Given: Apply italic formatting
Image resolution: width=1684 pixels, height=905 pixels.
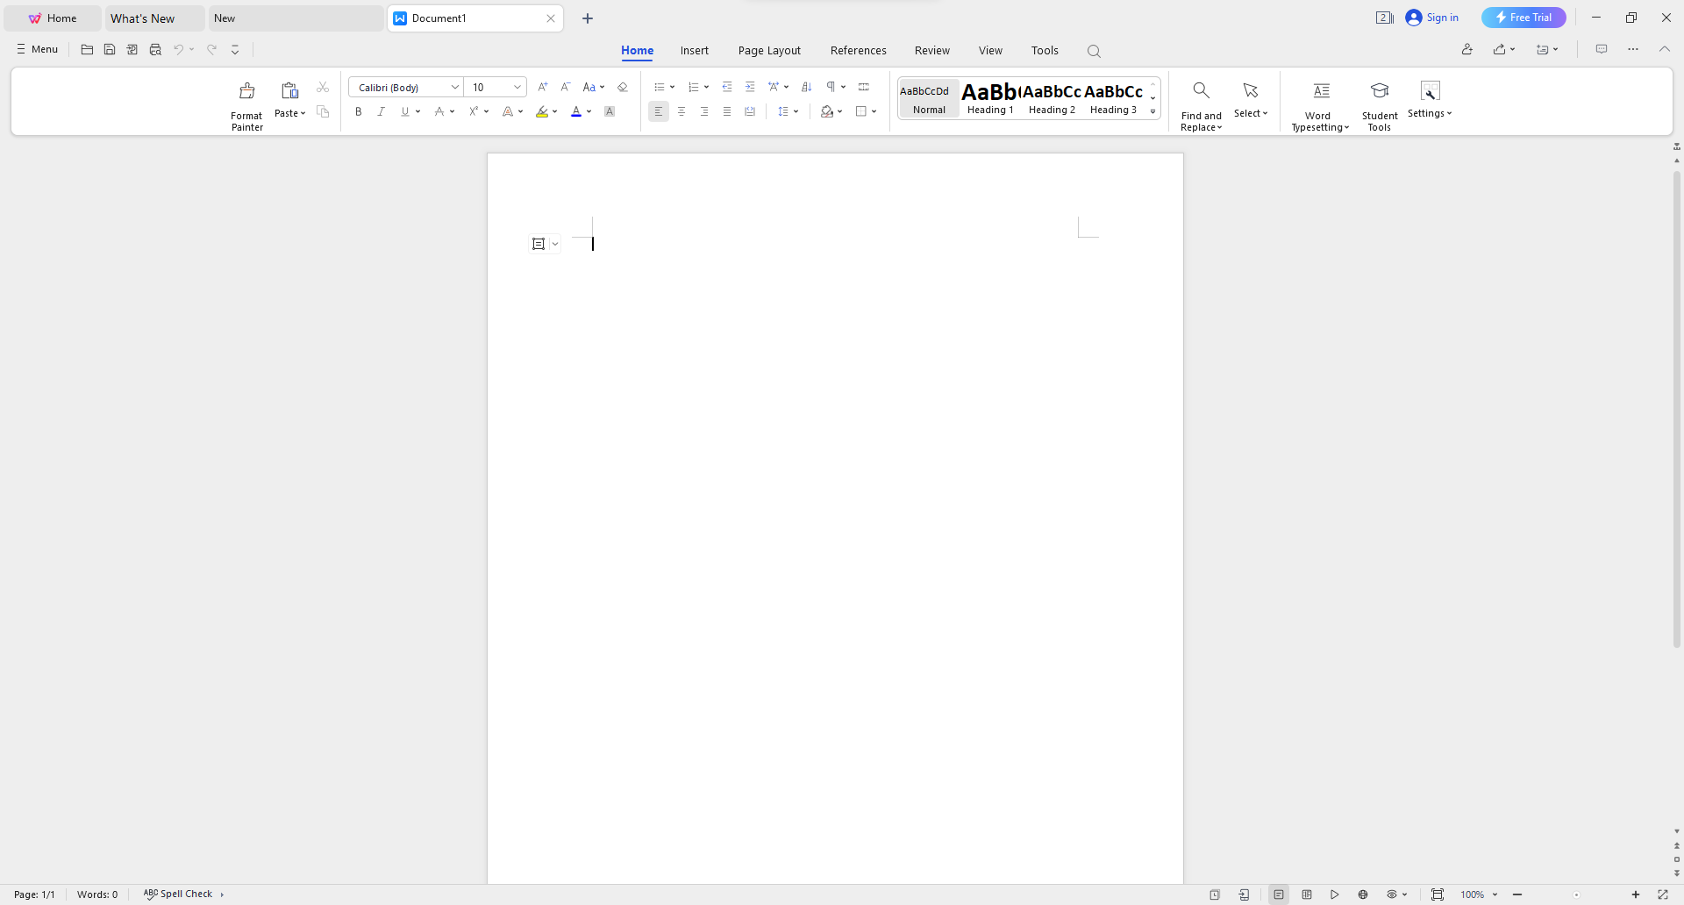Looking at the screenshot, I should coord(382,111).
